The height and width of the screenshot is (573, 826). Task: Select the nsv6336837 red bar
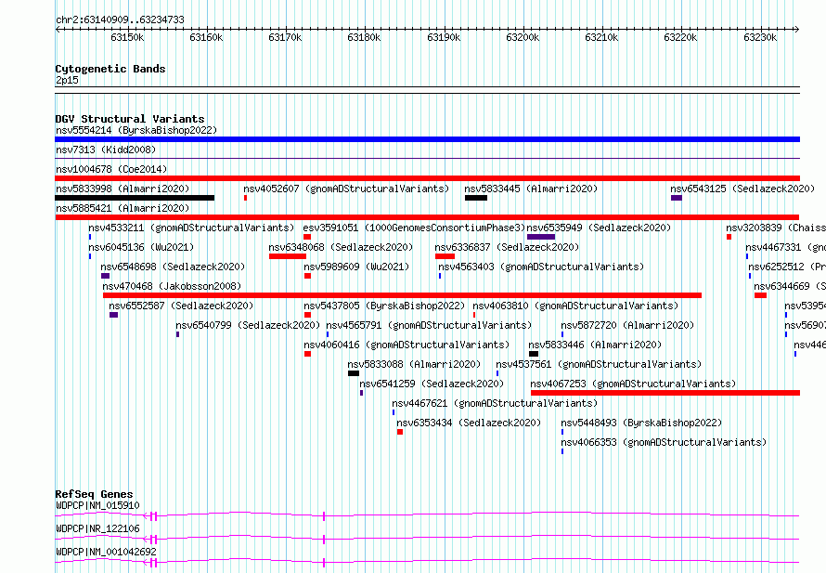pyautogui.click(x=445, y=256)
